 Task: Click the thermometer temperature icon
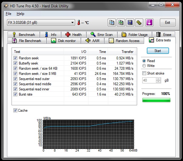pyautogui.click(x=79, y=23)
